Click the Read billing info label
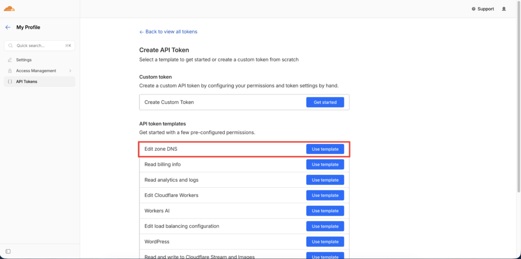 (162, 165)
